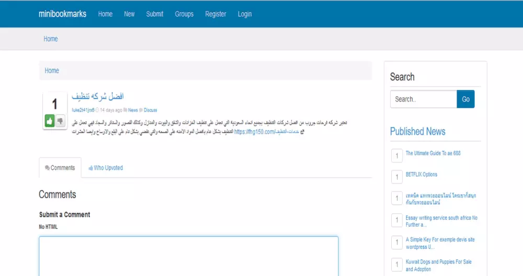Go to the Submit page

click(155, 14)
